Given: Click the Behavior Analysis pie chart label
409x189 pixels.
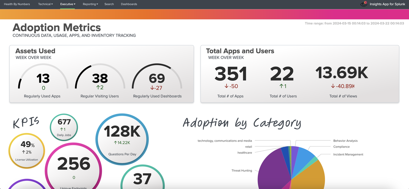Looking at the screenshot, I should [x=345, y=141].
